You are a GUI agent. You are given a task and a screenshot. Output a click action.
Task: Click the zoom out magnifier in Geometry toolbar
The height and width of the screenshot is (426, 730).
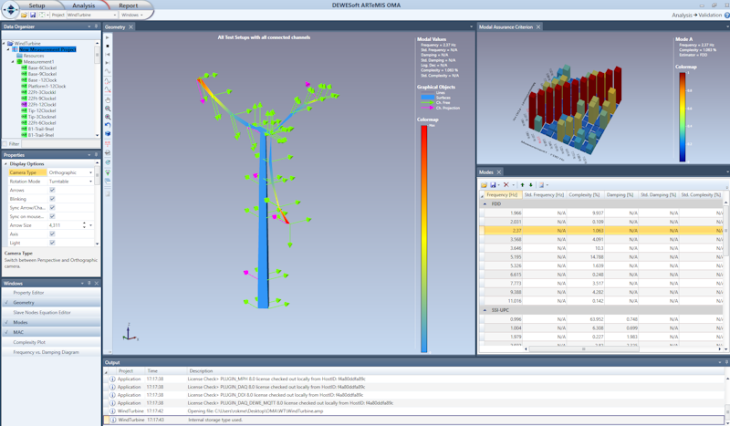(108, 109)
